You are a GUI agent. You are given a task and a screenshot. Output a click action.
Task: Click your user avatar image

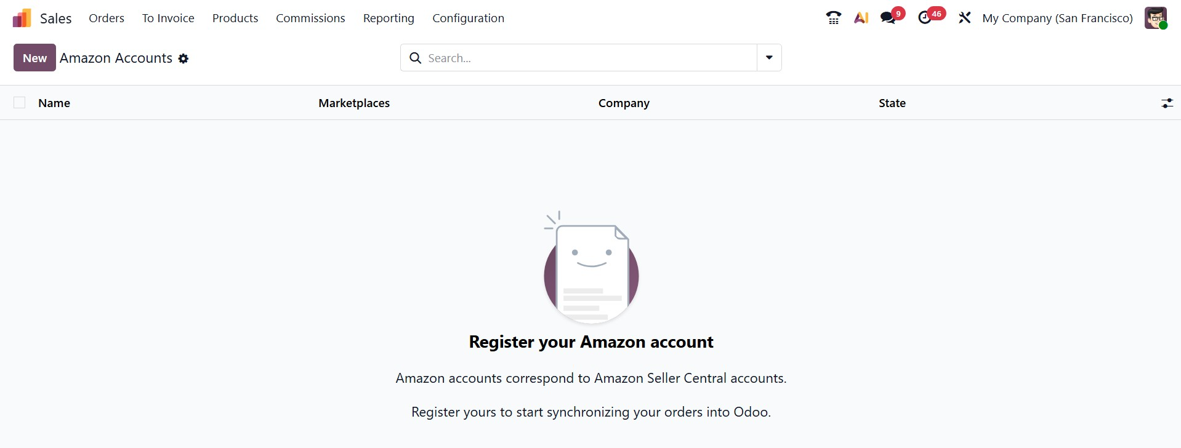pyautogui.click(x=1156, y=18)
